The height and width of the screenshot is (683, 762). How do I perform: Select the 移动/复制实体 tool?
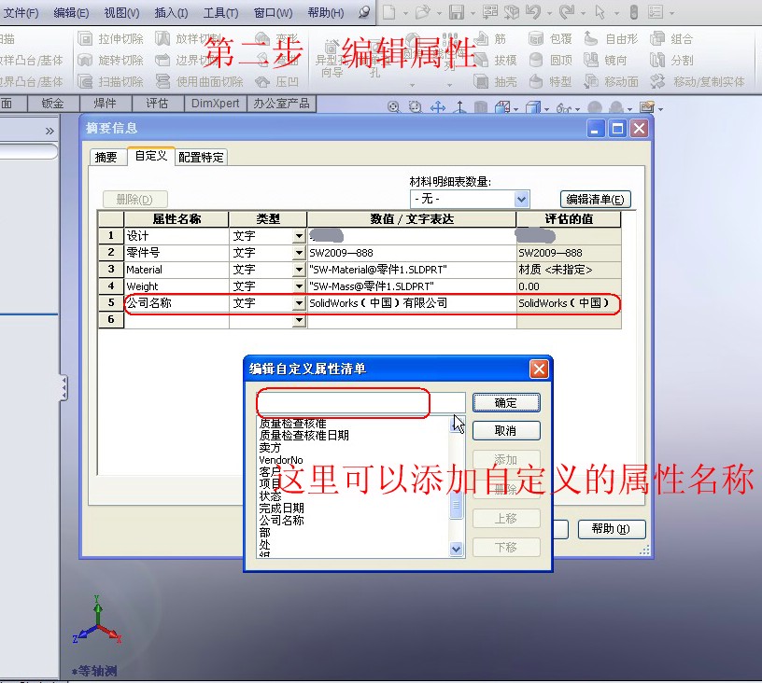pos(697,81)
